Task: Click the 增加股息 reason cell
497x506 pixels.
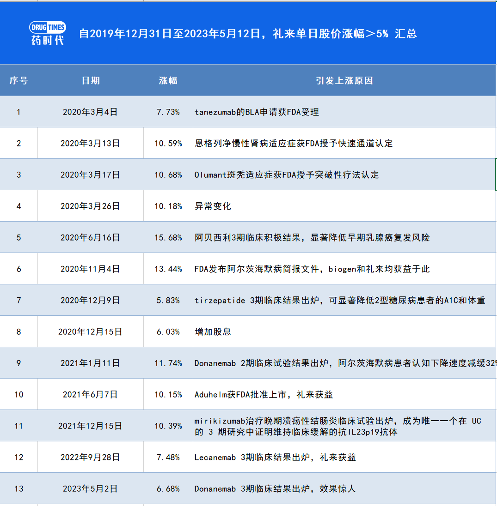Action: (x=213, y=331)
